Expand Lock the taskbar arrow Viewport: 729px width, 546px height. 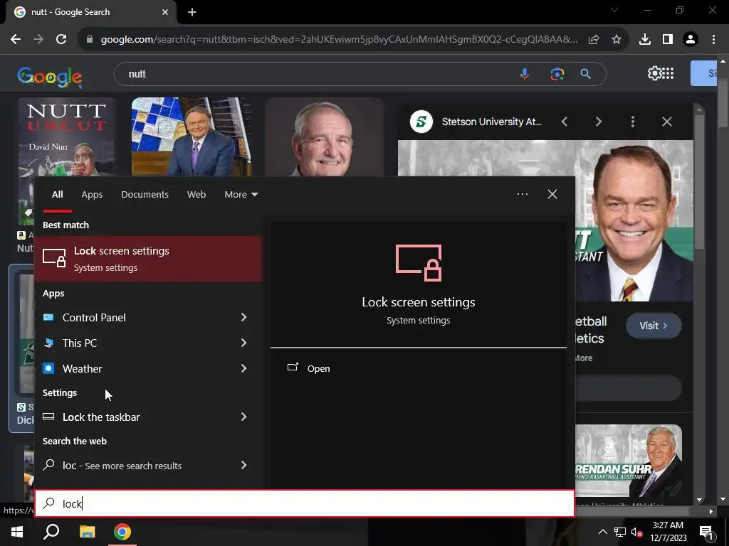(243, 417)
